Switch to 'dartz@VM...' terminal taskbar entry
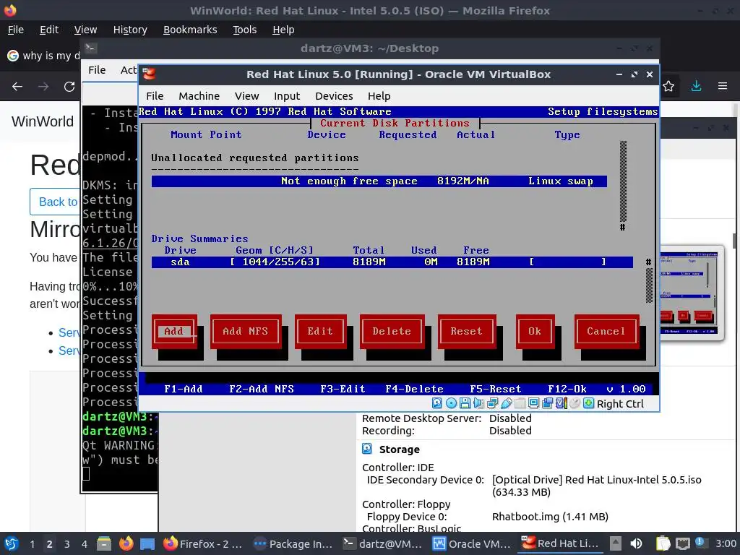Viewport: 740px width, 555px height. tap(382, 543)
